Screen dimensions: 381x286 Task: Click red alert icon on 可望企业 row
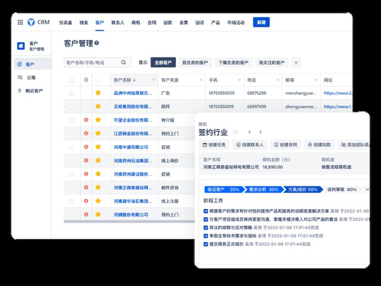click(x=86, y=120)
